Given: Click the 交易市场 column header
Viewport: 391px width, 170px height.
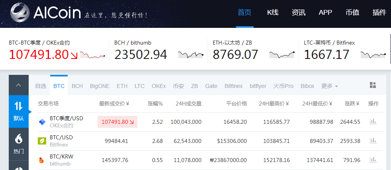Looking at the screenshot, I should (x=48, y=104).
